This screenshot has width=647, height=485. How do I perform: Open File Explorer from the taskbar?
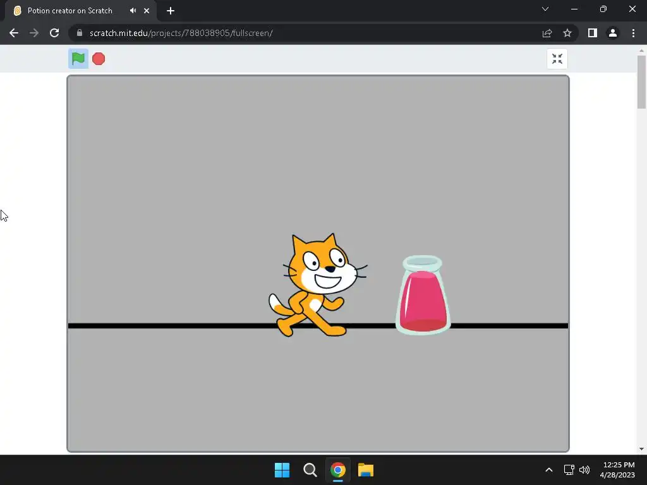(366, 470)
